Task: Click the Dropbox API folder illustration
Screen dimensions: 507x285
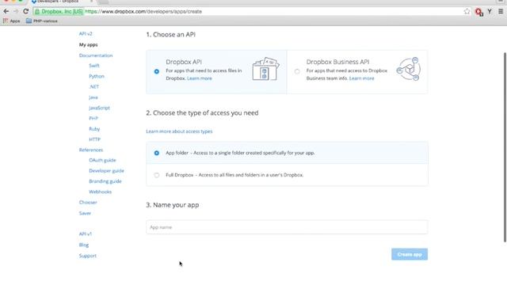Action: click(x=265, y=69)
